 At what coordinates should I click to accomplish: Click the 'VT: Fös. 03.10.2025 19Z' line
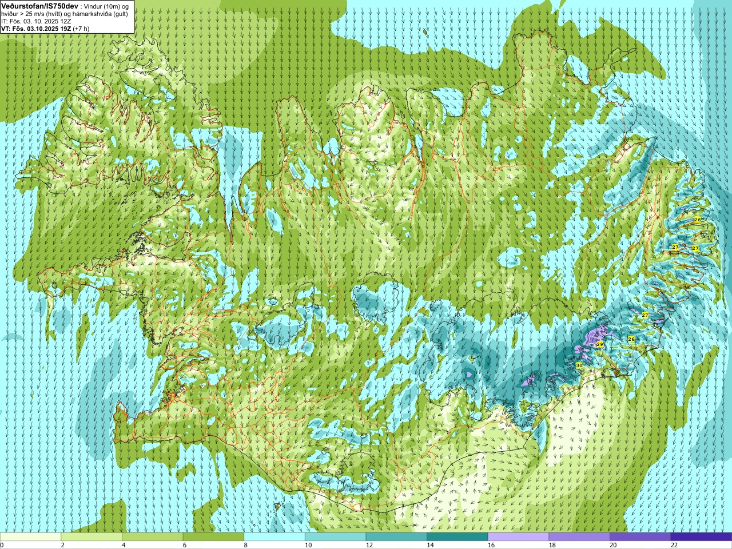pos(37,29)
